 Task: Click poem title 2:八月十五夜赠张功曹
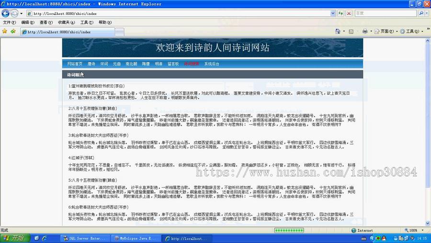pos(92,109)
